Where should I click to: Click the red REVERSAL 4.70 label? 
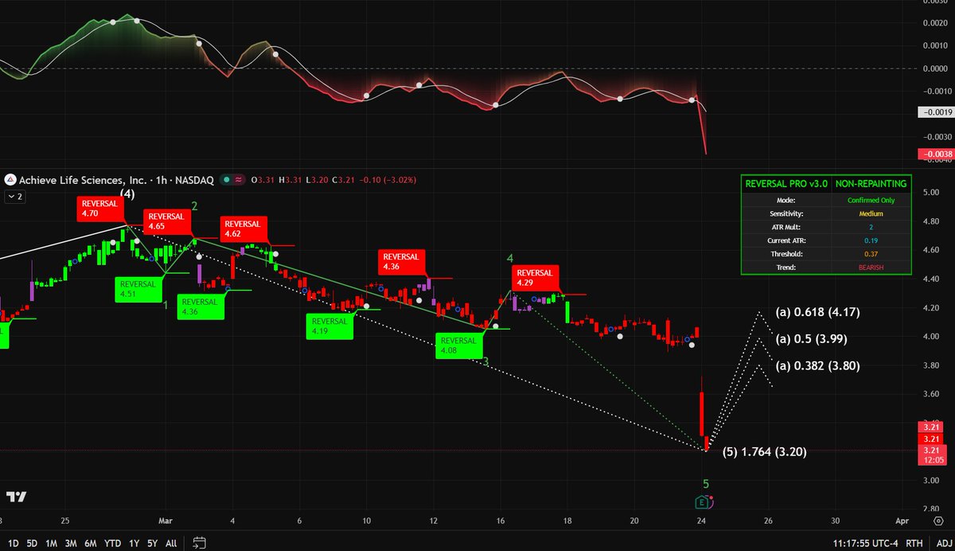[100, 209]
